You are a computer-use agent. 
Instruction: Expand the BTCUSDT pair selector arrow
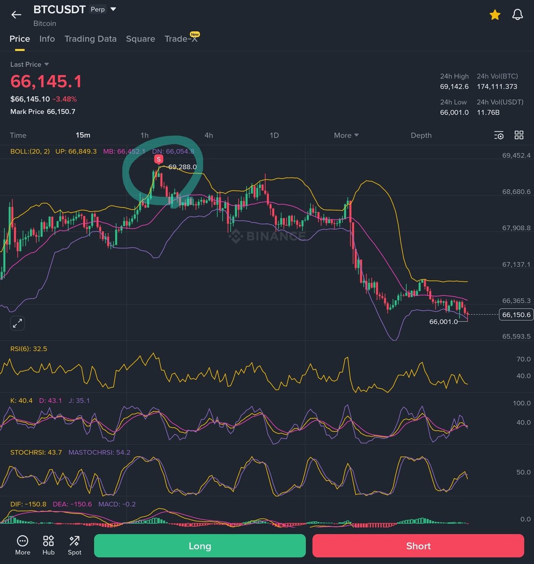pyautogui.click(x=113, y=9)
